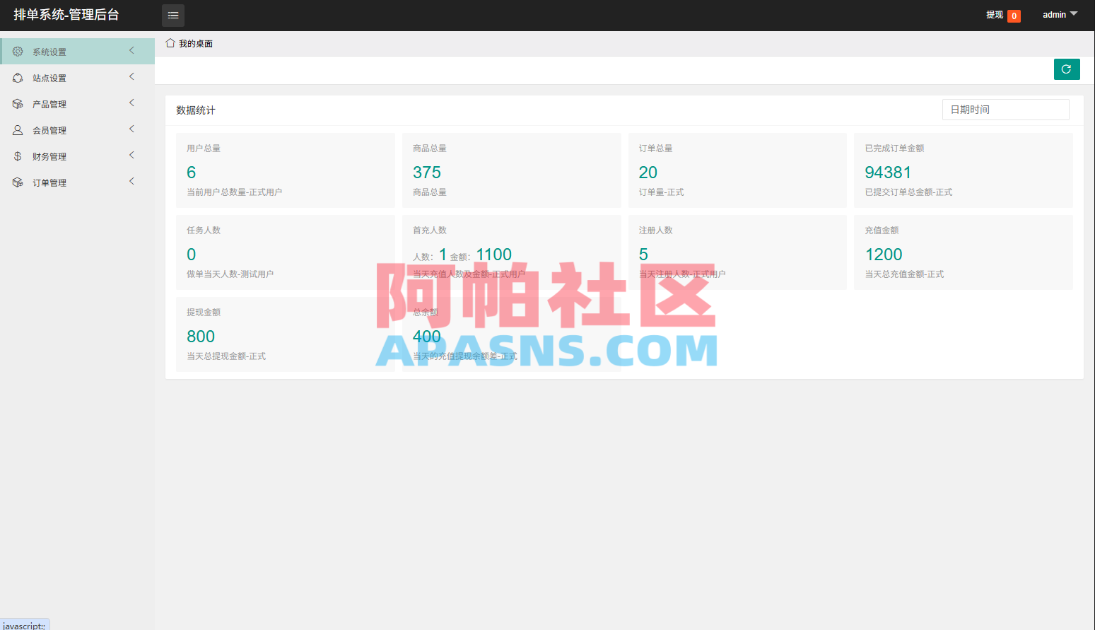
Task: Click the home icon beside 我的桌面
Action: [x=170, y=43]
